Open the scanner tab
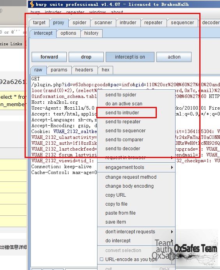 tap(103, 23)
